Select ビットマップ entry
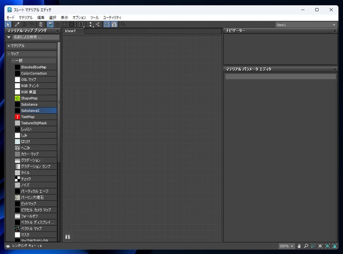The height and width of the screenshot is (254, 343). (36, 203)
